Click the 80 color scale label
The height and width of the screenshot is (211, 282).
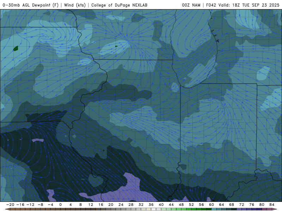tap(262, 205)
